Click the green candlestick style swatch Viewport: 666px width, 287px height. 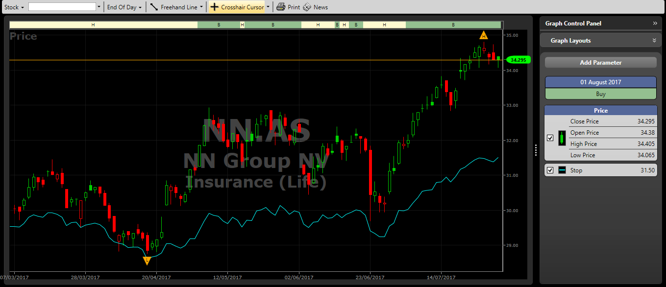click(562, 138)
